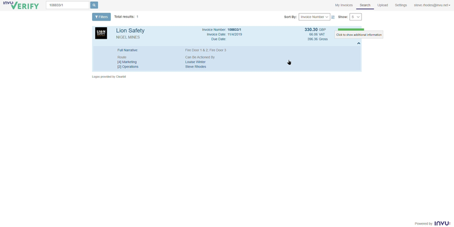
Task: Click invoice number 108833/1 value
Action: 234,30
